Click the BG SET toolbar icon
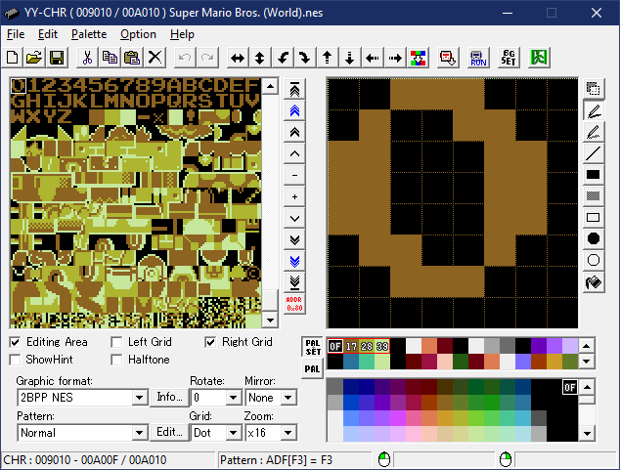The height and width of the screenshot is (470, 620). tap(509, 58)
